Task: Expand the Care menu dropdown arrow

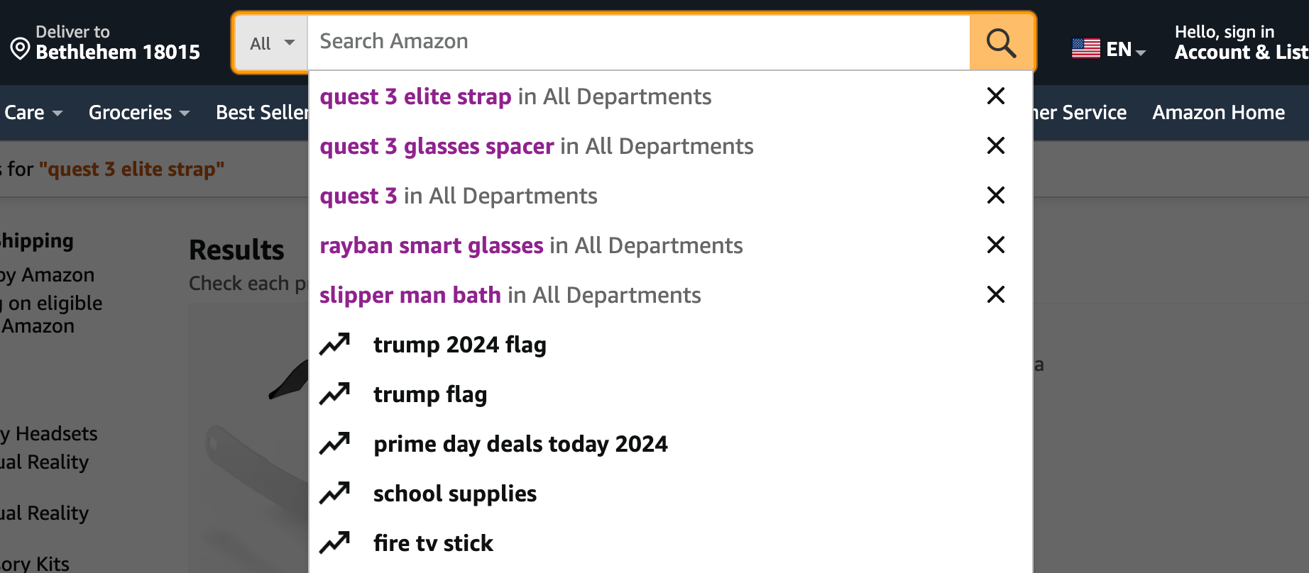Action: click(57, 113)
